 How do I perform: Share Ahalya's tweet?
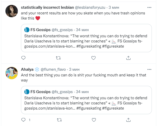pyautogui.click(x=129, y=120)
